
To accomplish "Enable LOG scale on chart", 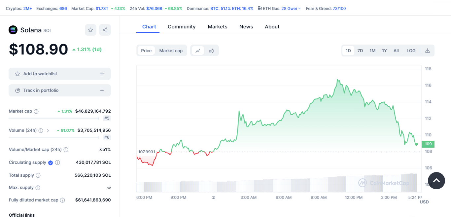I will [x=411, y=51].
